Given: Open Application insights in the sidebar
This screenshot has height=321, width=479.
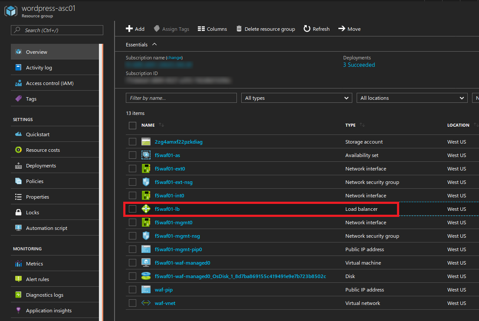Looking at the screenshot, I should coord(55,310).
